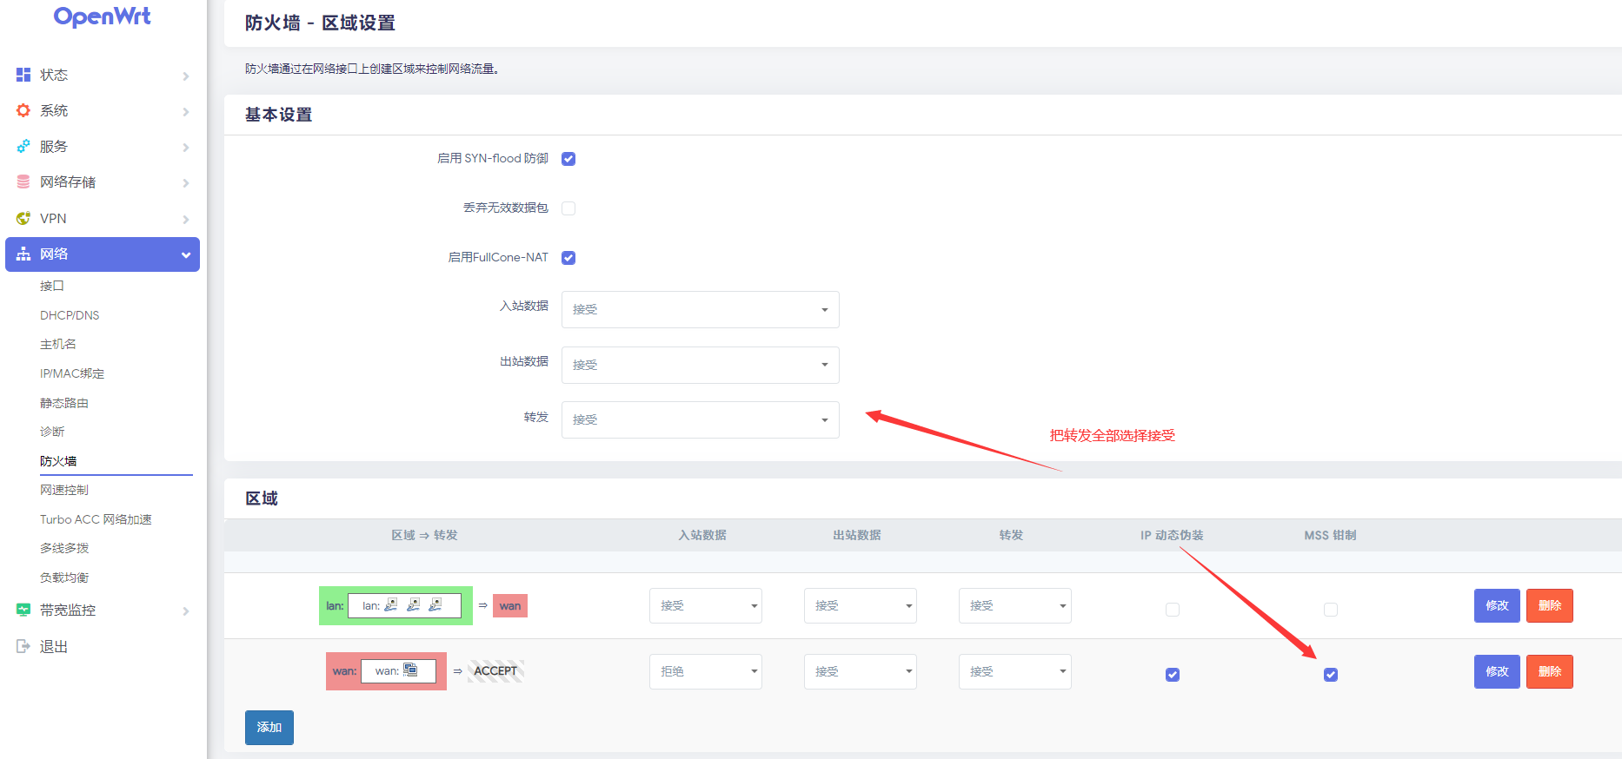Open lan zone output policy dropdown
The width and height of the screenshot is (1622, 759).
(x=861, y=605)
